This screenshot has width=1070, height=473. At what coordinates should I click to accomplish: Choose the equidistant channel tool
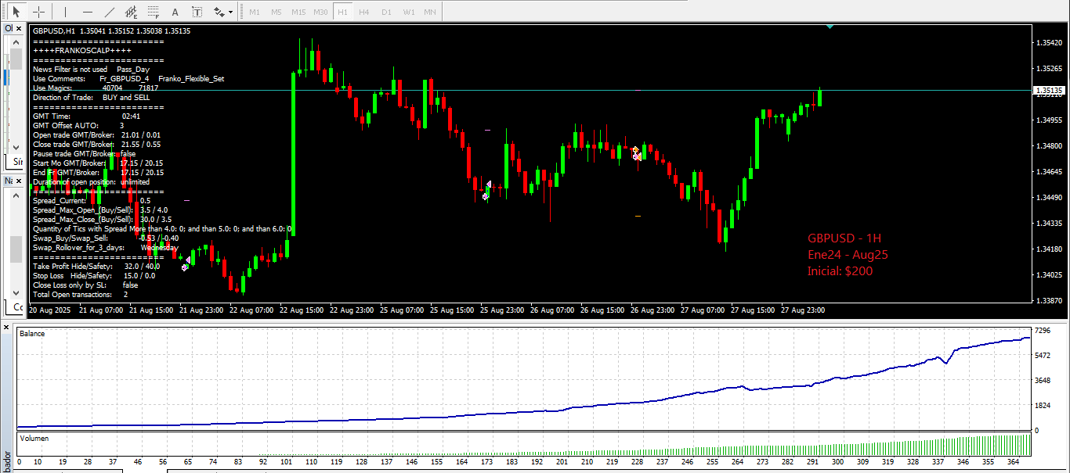[132, 12]
